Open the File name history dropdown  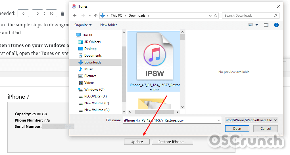(218, 120)
